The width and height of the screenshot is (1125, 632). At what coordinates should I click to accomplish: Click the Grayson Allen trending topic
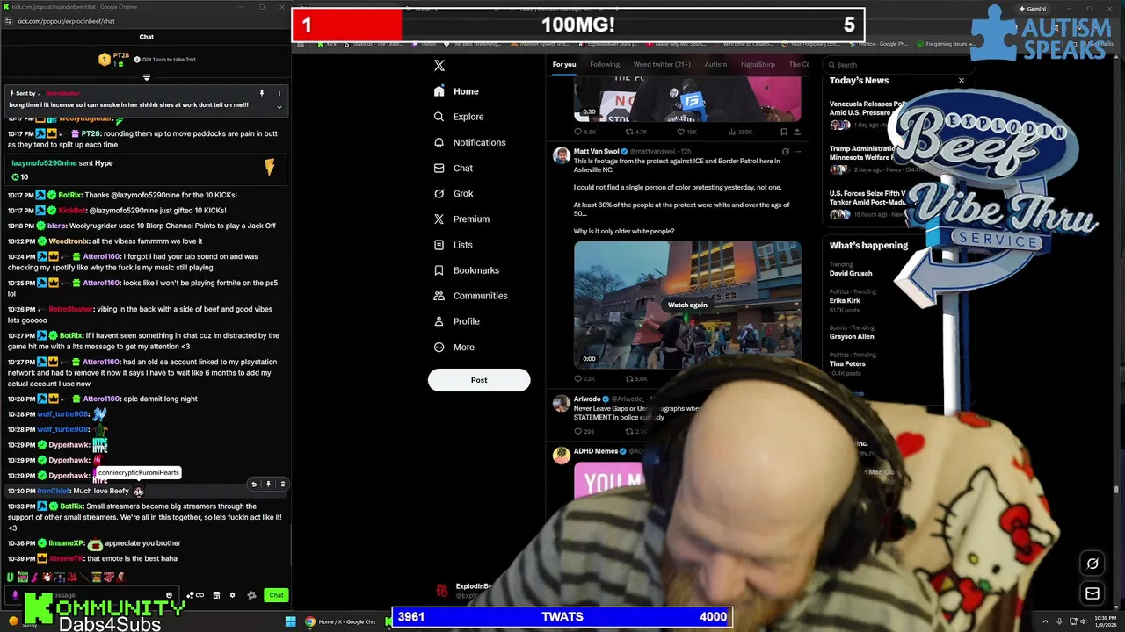click(852, 336)
